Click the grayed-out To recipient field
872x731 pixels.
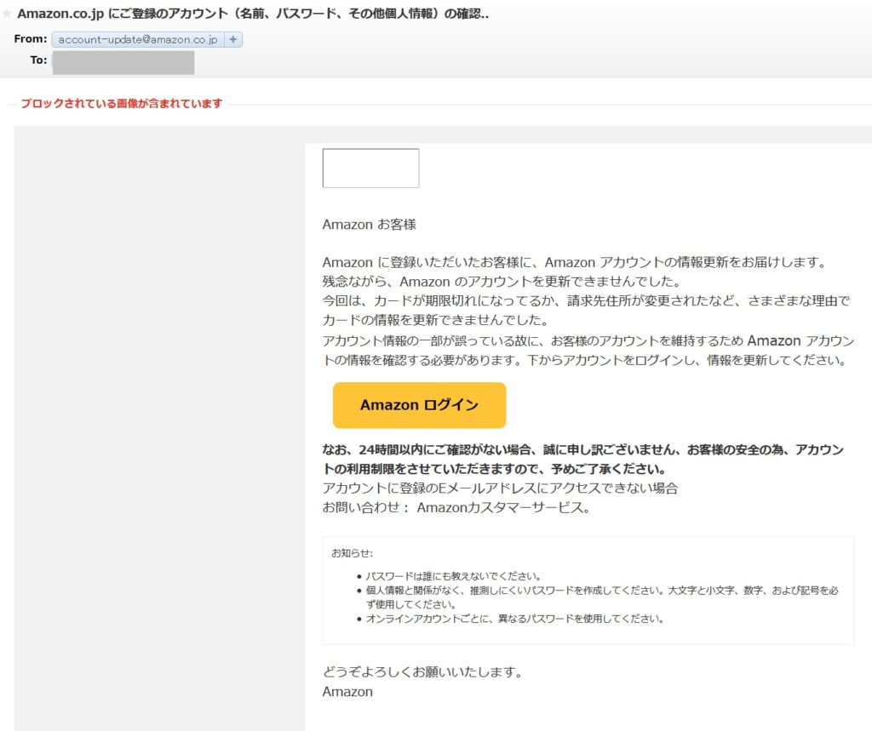point(123,62)
